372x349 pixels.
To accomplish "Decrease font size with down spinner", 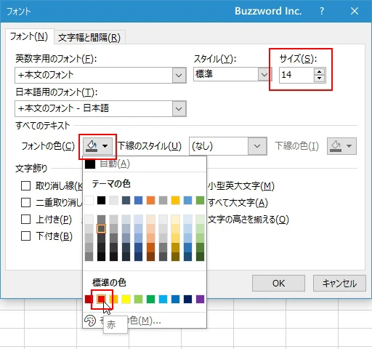I will [319, 79].
